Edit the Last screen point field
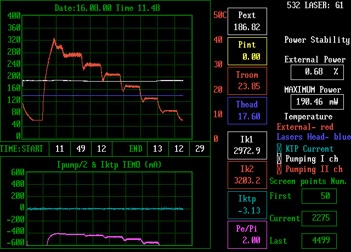The image size is (351, 252). (319, 240)
